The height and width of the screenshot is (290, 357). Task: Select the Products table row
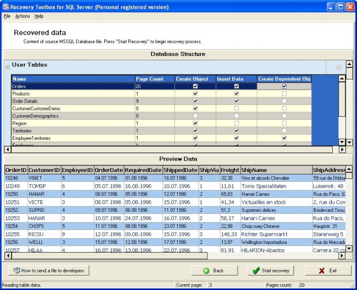coord(161,94)
